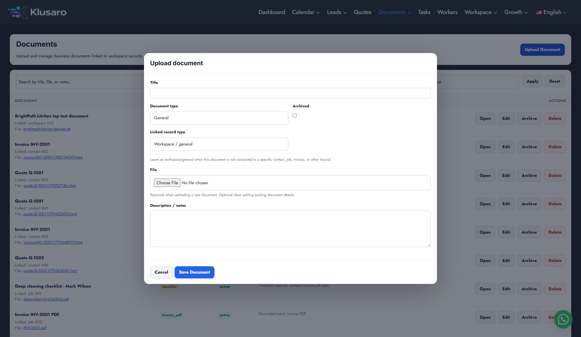Click the Klusaro logo icon

click(18, 12)
